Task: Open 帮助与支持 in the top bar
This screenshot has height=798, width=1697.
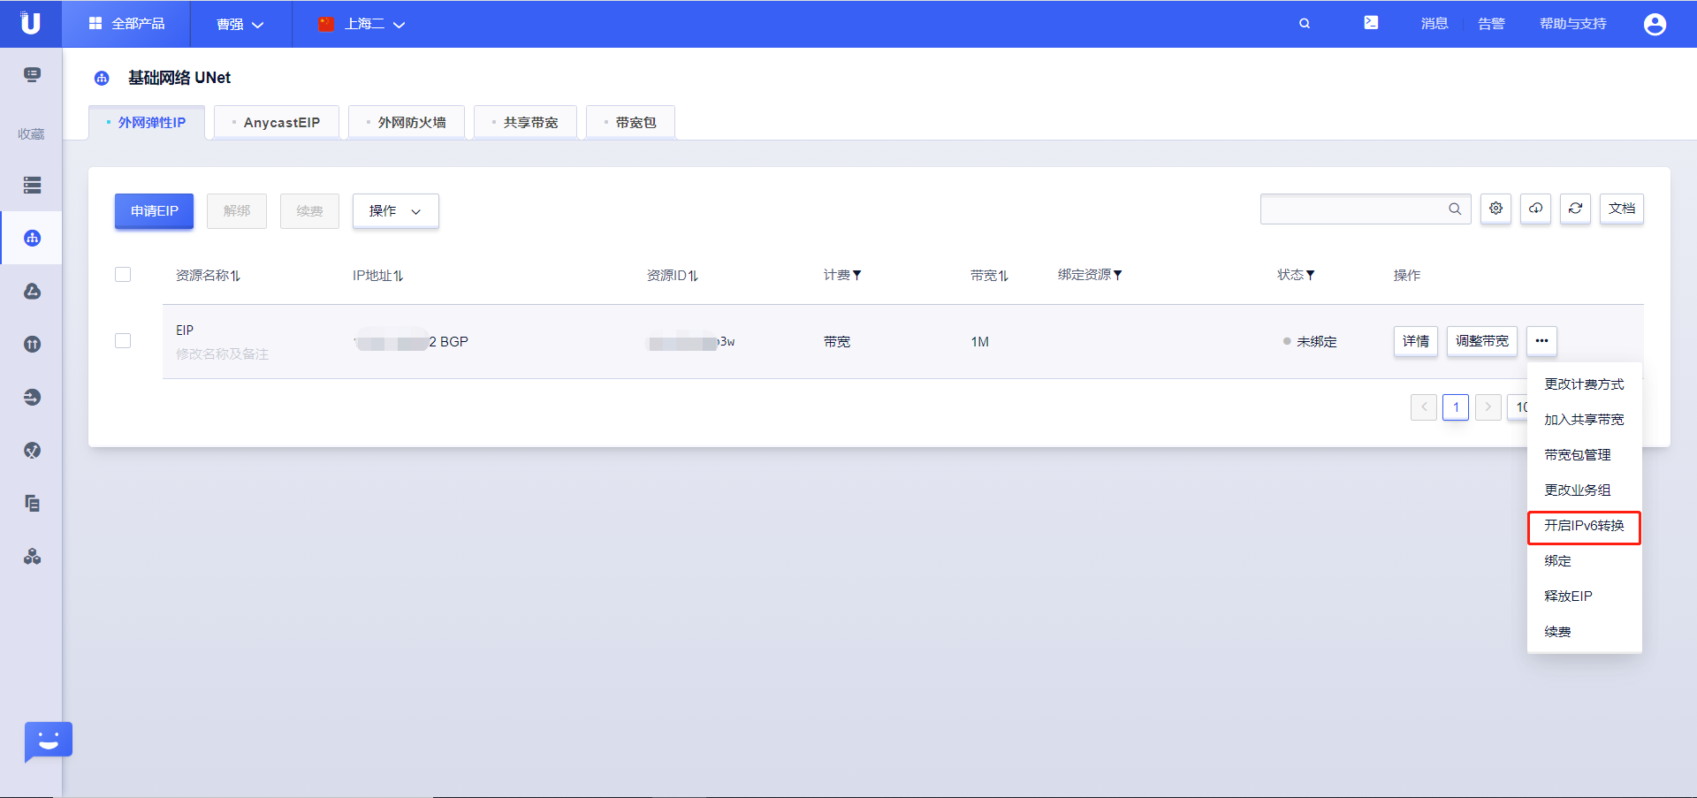Action: 1573,24
